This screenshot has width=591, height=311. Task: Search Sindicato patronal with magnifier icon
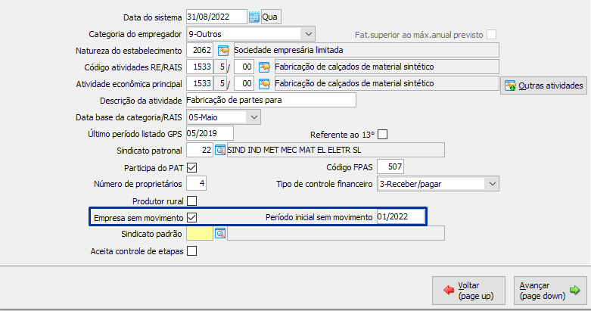point(220,151)
